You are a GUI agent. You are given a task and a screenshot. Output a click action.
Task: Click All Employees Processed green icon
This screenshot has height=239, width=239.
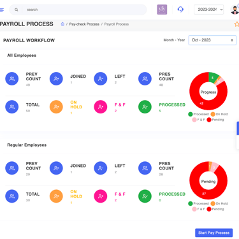click(x=145, y=106)
